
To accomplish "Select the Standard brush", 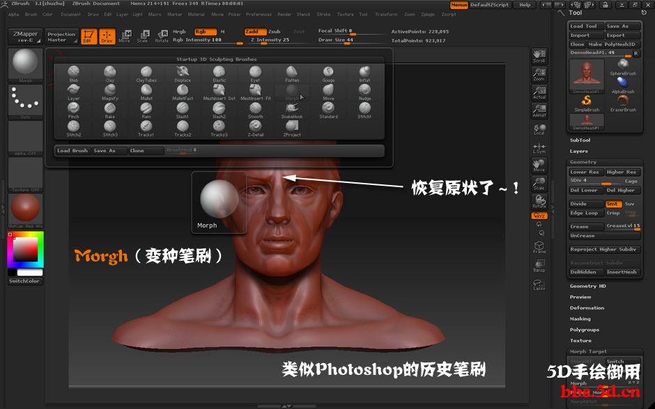I will coord(328,111).
